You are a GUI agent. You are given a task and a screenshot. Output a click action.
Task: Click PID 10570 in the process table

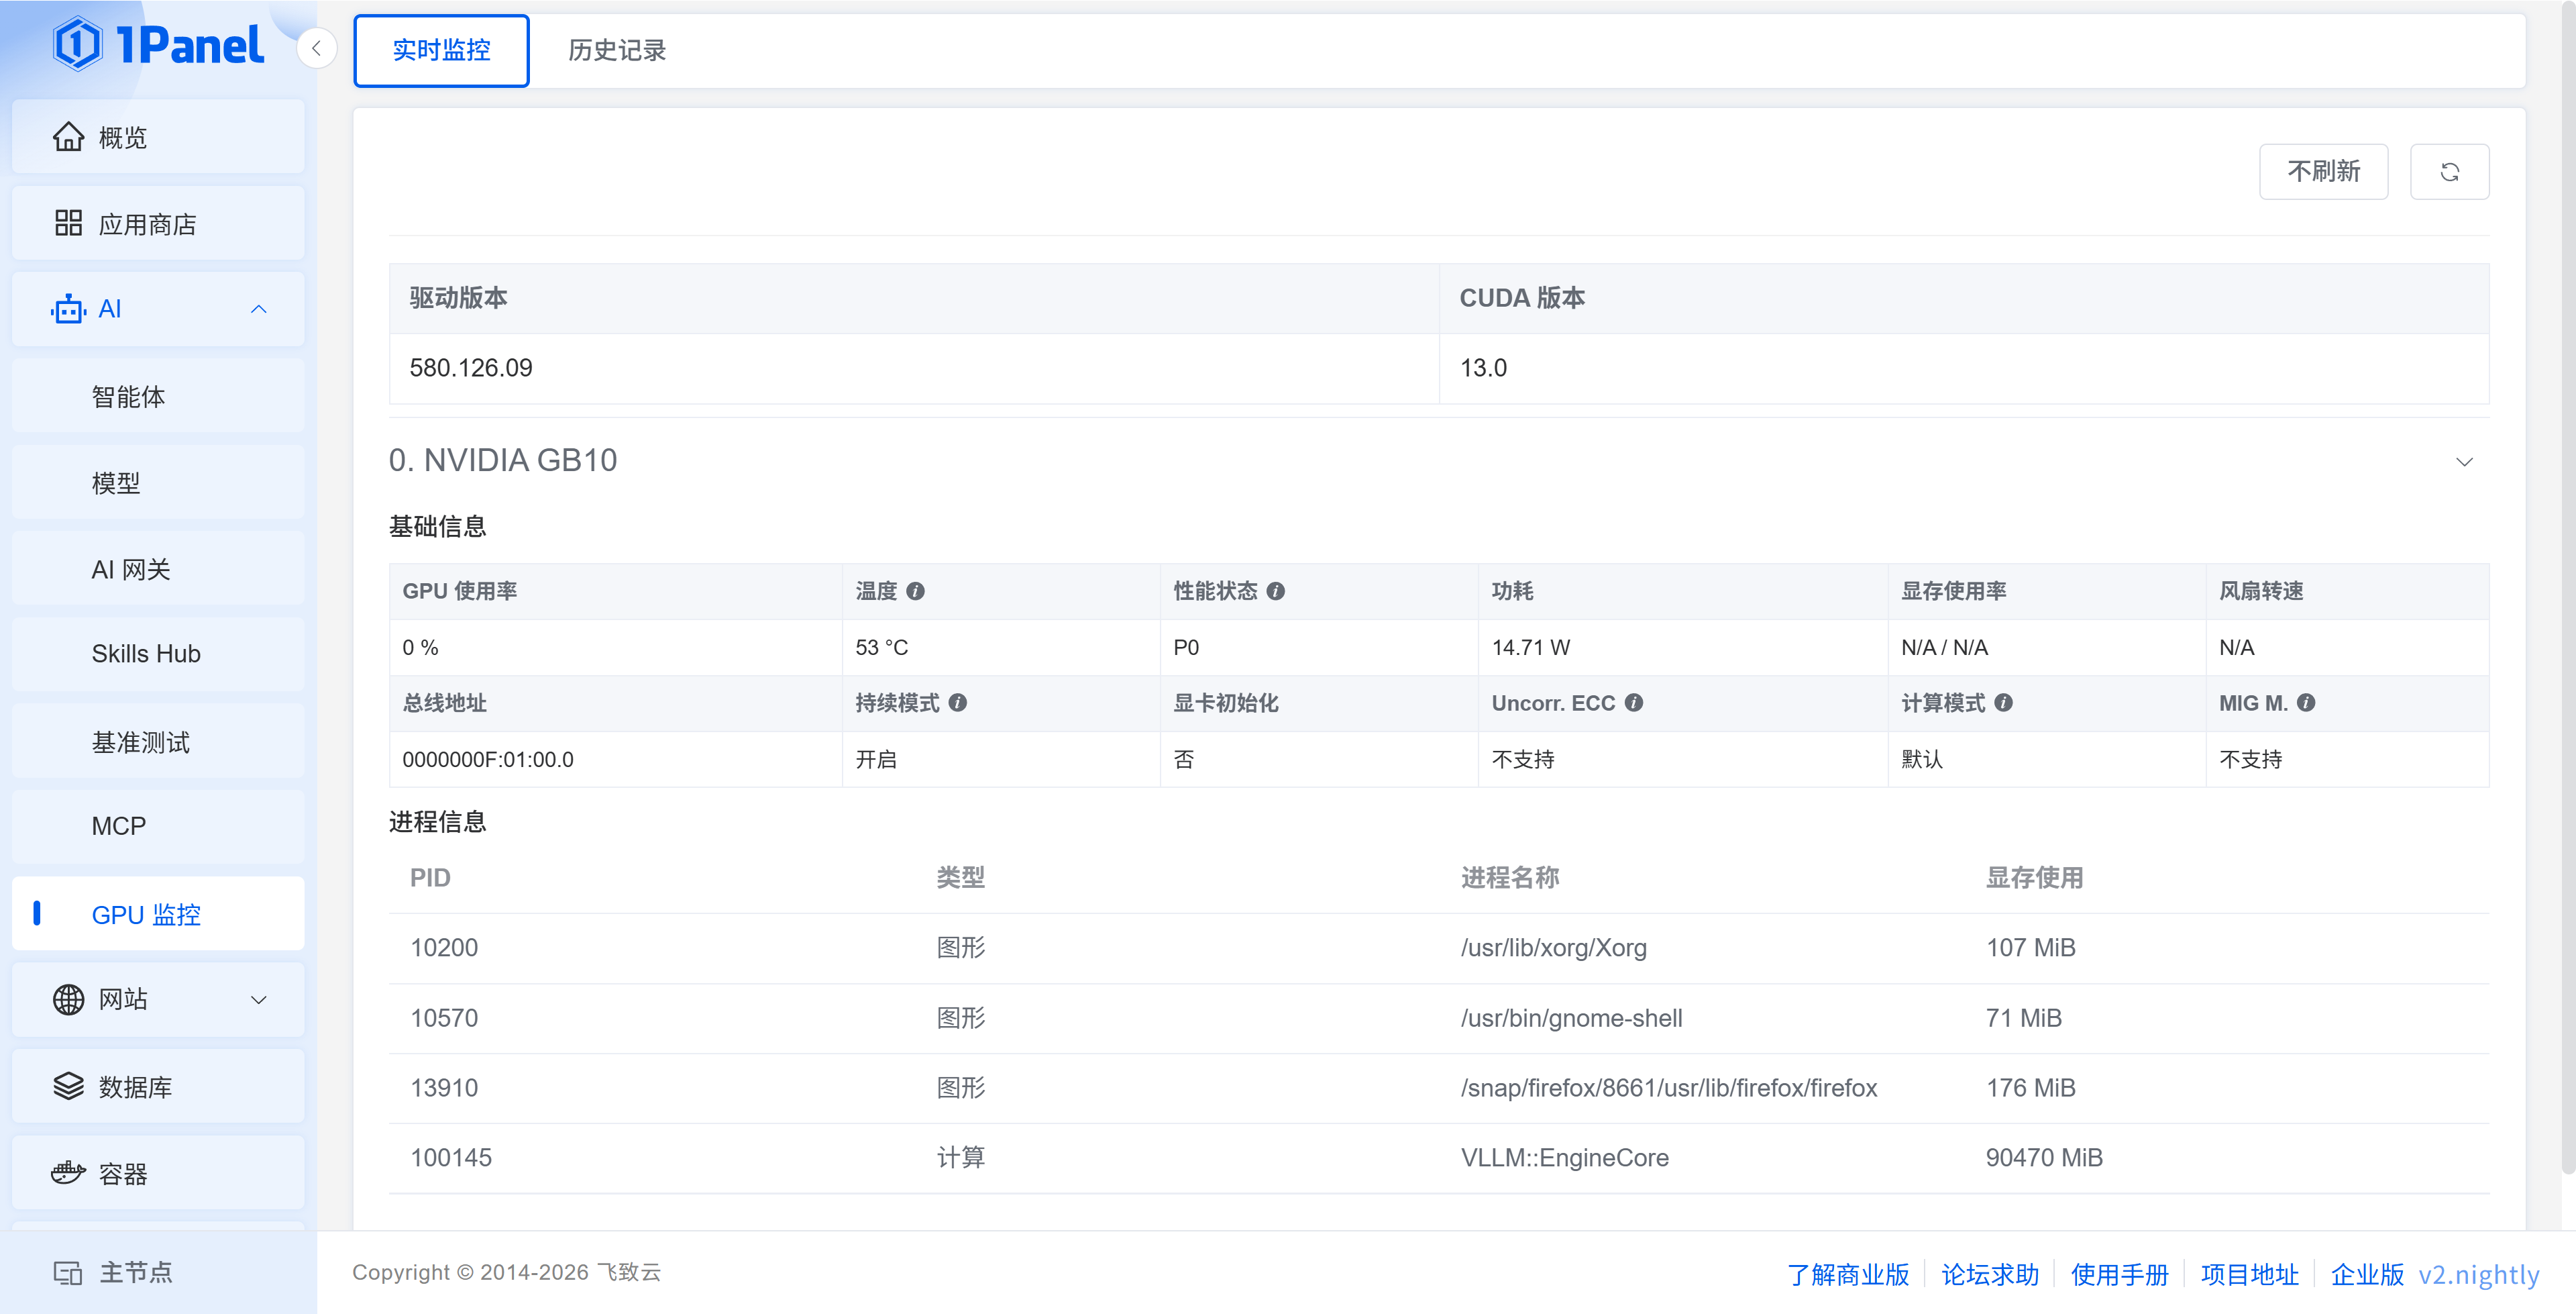click(444, 1018)
